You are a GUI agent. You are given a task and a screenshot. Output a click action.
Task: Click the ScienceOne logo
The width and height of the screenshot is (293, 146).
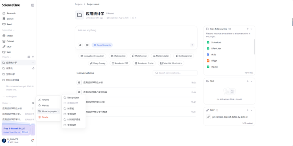coord(11,5)
